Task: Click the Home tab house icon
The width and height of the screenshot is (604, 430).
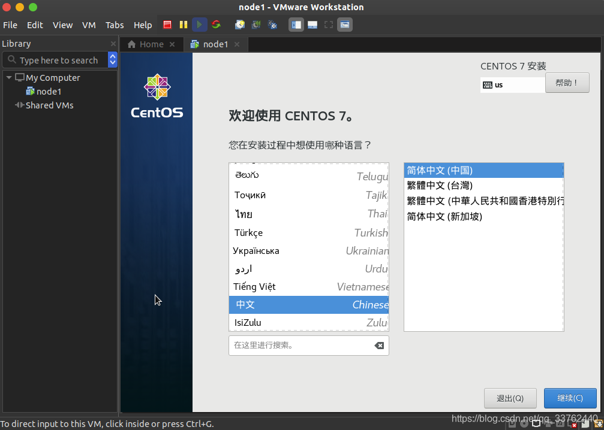Action: click(132, 44)
